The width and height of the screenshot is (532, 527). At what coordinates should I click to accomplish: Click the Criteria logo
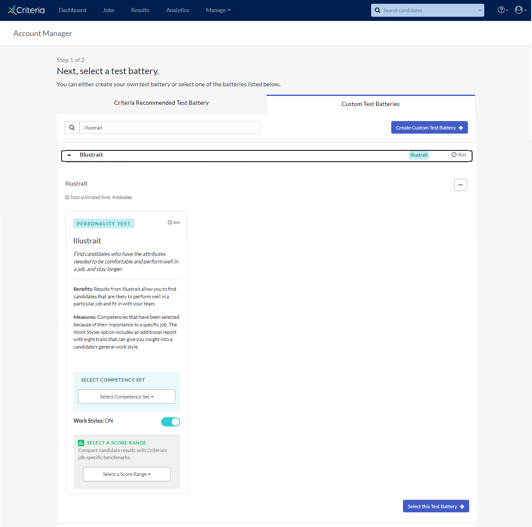click(x=26, y=10)
